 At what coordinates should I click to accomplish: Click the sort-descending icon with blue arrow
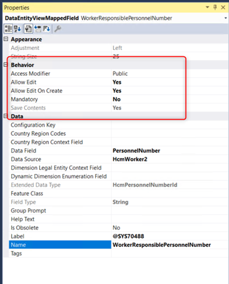click(x=47, y=29)
